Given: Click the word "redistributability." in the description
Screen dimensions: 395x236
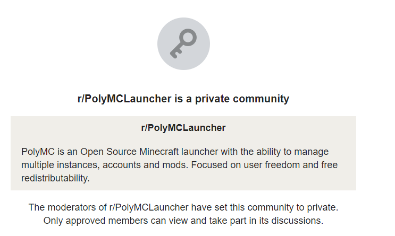Looking at the screenshot, I should [x=56, y=178].
